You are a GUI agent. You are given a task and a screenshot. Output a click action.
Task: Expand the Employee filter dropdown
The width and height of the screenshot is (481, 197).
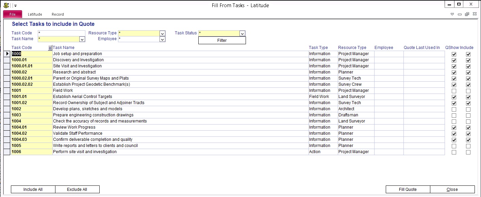(162, 39)
